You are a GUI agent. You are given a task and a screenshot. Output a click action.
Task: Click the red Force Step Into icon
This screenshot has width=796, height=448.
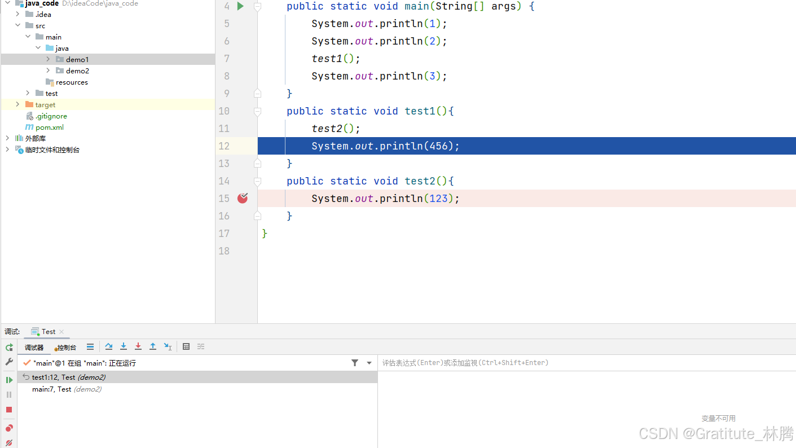[x=138, y=346]
